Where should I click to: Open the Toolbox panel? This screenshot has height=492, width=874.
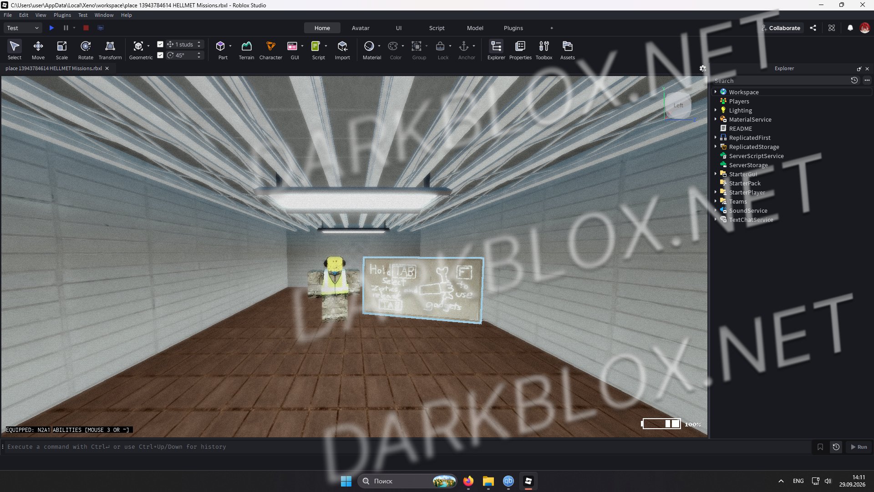click(544, 50)
